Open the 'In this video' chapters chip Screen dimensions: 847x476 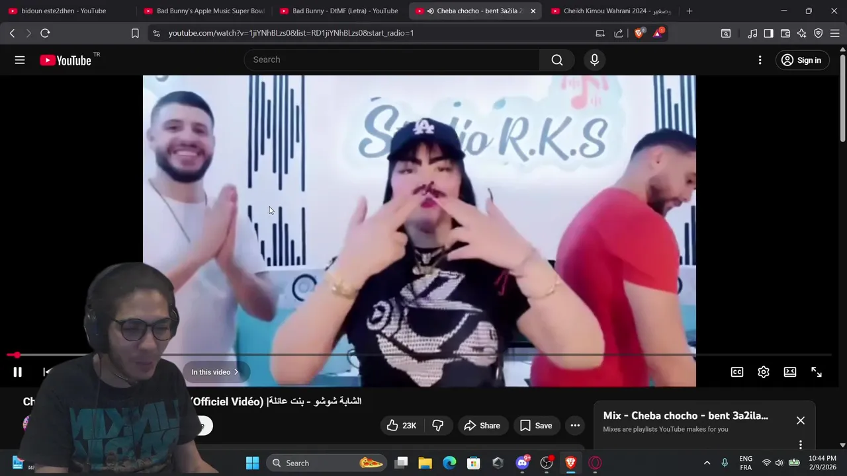pos(215,372)
